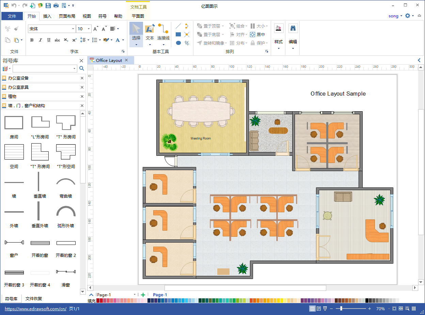The width and height of the screenshot is (425, 315).
Task: Pick the black color swatch in palette
Action: tap(367, 301)
